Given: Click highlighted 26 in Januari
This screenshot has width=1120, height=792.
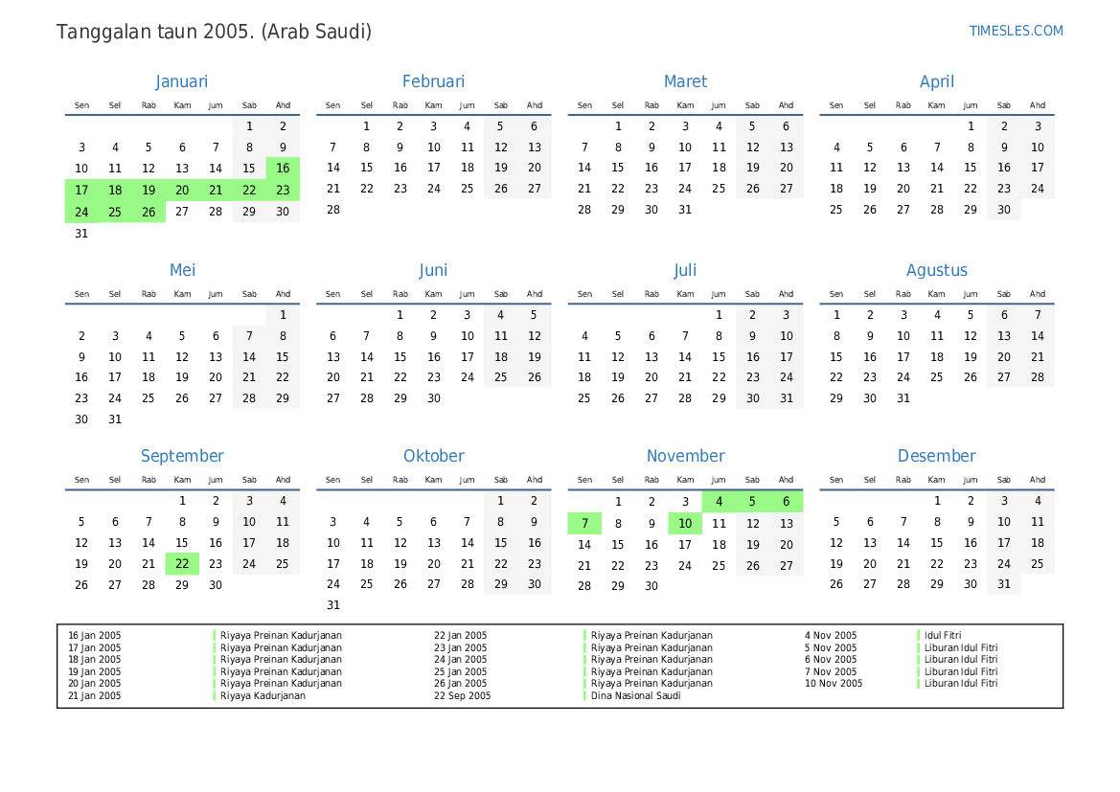Looking at the screenshot, I should (x=149, y=213).
